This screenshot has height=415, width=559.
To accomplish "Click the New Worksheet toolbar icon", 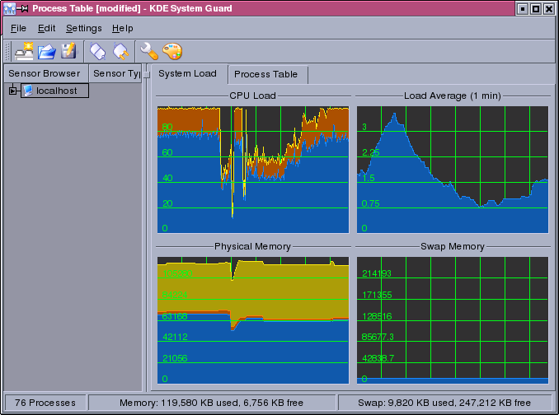I will click(x=24, y=51).
